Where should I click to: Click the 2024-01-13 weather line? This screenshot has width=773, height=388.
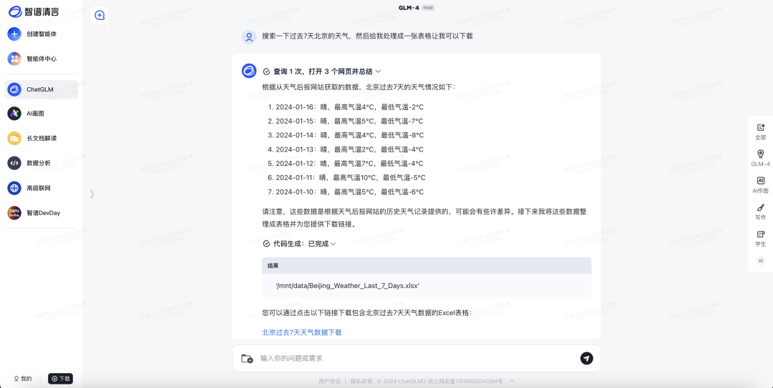tap(346, 149)
